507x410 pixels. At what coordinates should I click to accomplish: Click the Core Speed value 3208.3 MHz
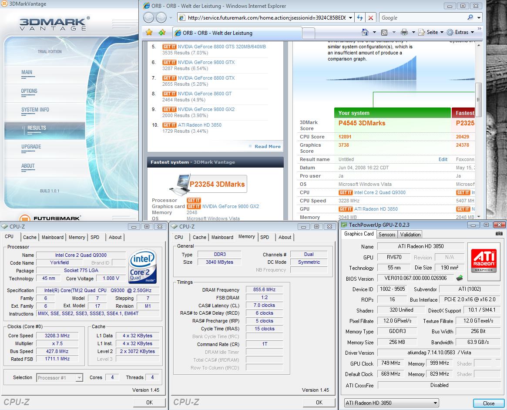coord(57,336)
